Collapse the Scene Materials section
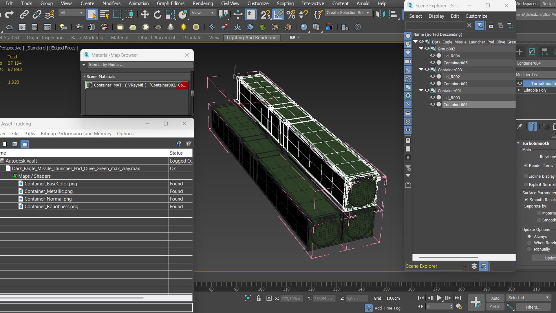556x313 pixels. click(x=84, y=77)
